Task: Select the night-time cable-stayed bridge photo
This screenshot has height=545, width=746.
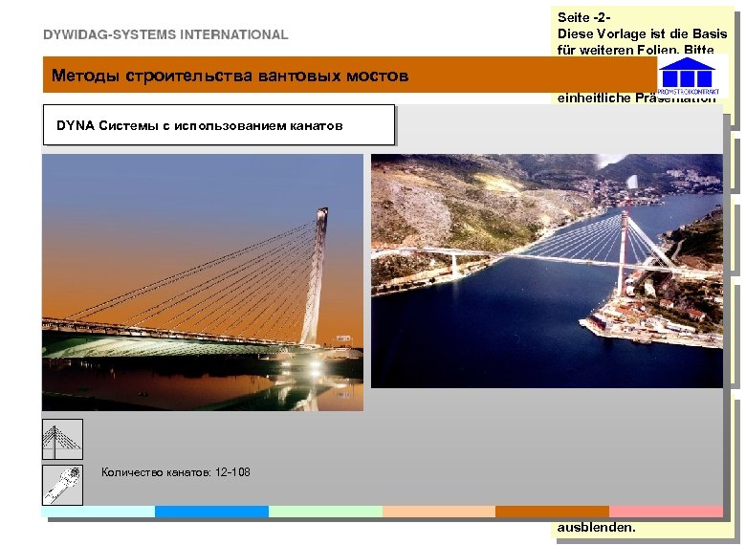Action: 203,282
